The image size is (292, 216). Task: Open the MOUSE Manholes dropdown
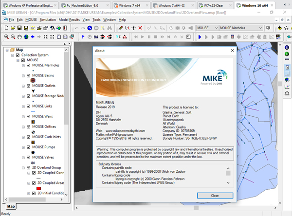click(x=260, y=28)
